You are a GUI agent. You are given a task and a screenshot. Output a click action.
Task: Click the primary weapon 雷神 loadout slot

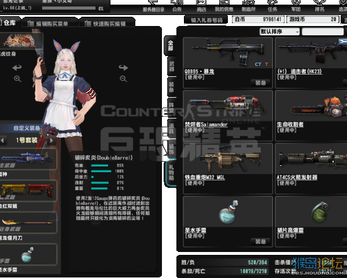pyautogui.click(x=28, y=160)
